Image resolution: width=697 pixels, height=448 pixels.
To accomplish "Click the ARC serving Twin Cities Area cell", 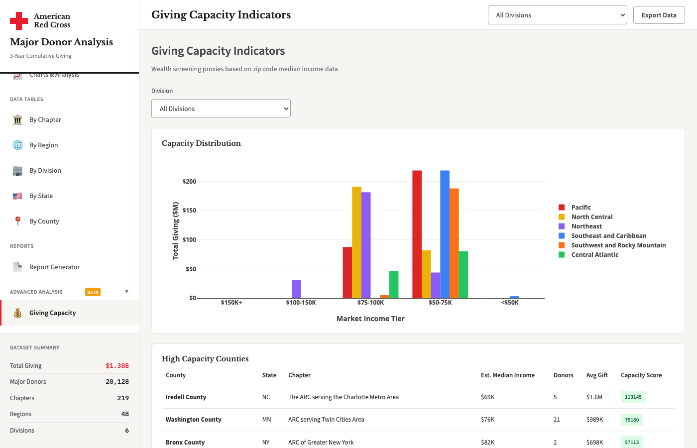I will tap(326, 420).
